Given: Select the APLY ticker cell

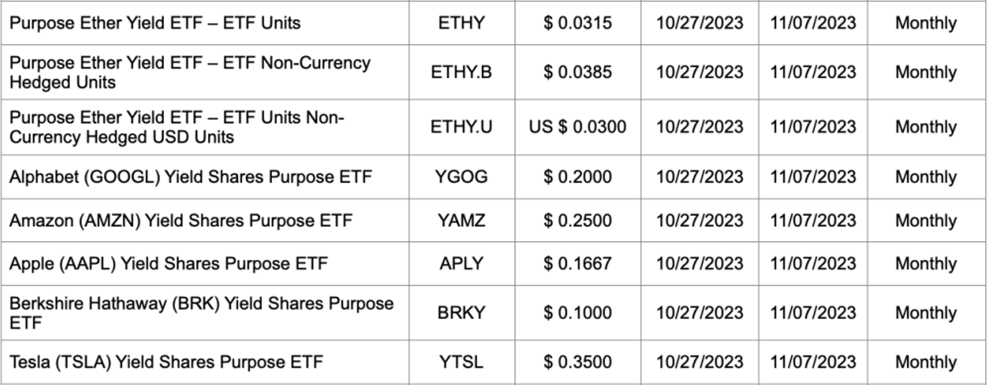Looking at the screenshot, I should tap(461, 264).
